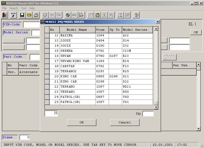Select row marker for PATROL(GR) Y61
The height and width of the screenshot is (148, 204).
[47, 102]
